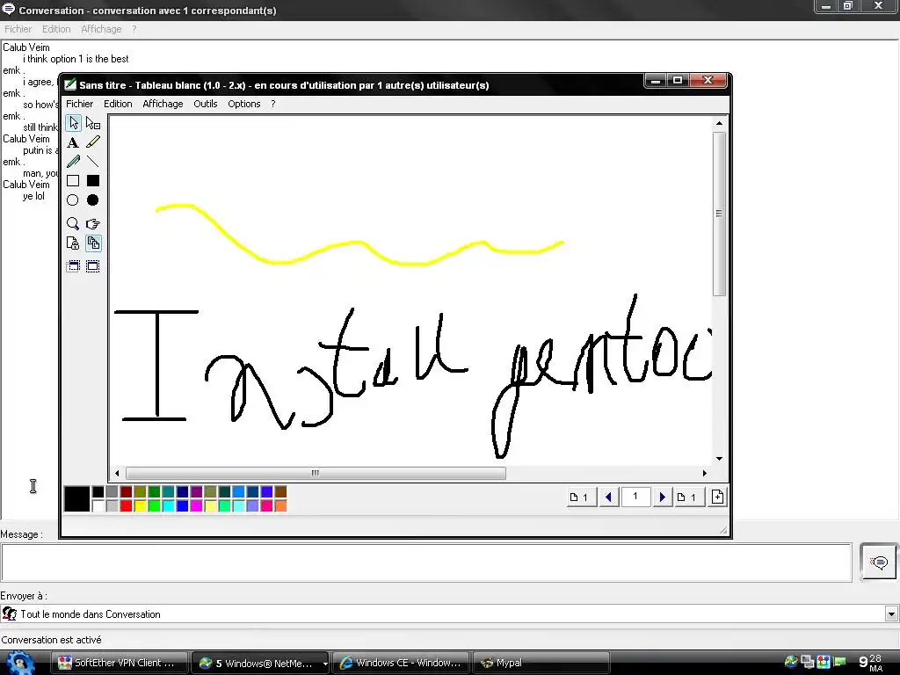Switch to the Windows CE Internet Explorer taskbar item
This screenshot has width=900, height=675.
pos(401,663)
